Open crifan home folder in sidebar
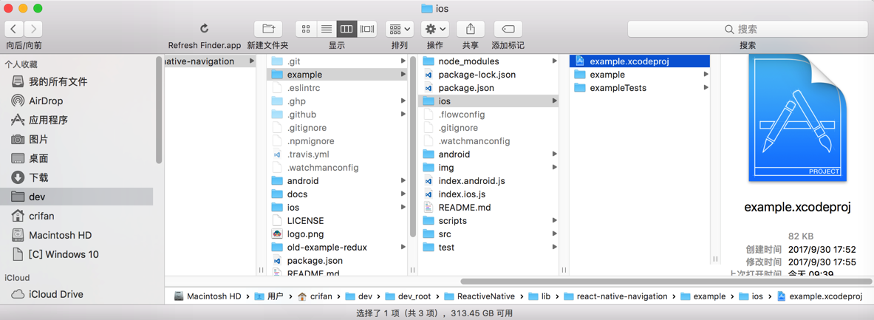The height and width of the screenshot is (320, 874). coord(76,216)
